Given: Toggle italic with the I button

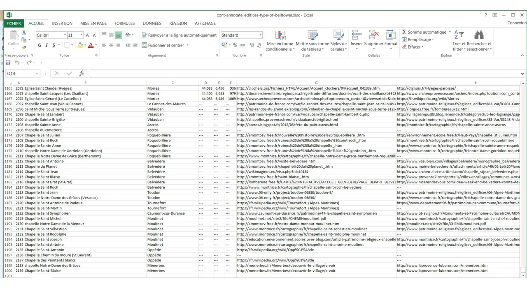Looking at the screenshot, I should (47, 45).
